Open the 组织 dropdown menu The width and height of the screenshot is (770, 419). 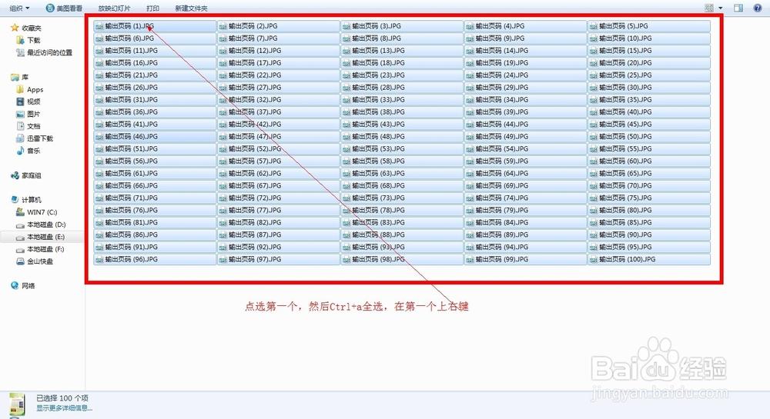[20, 8]
